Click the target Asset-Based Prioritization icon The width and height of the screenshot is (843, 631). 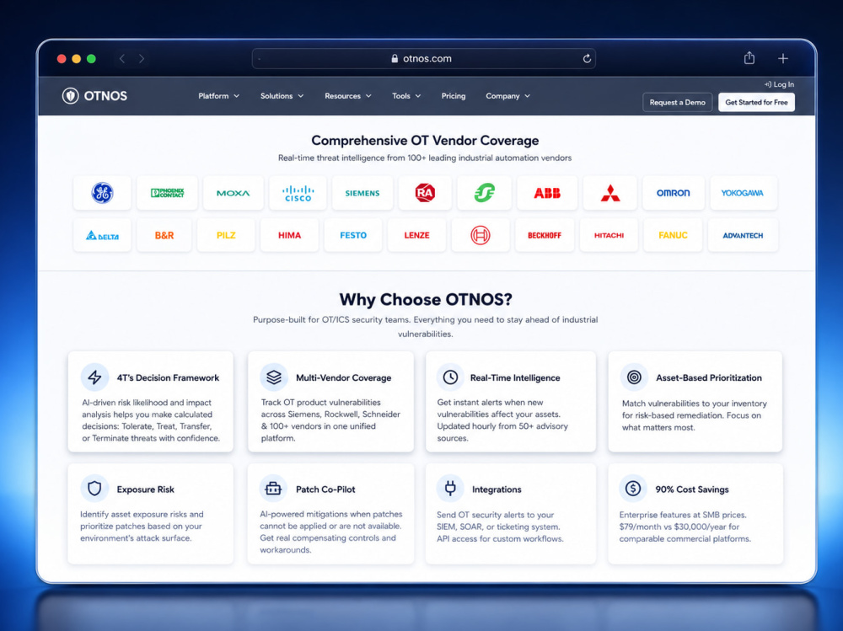634,377
